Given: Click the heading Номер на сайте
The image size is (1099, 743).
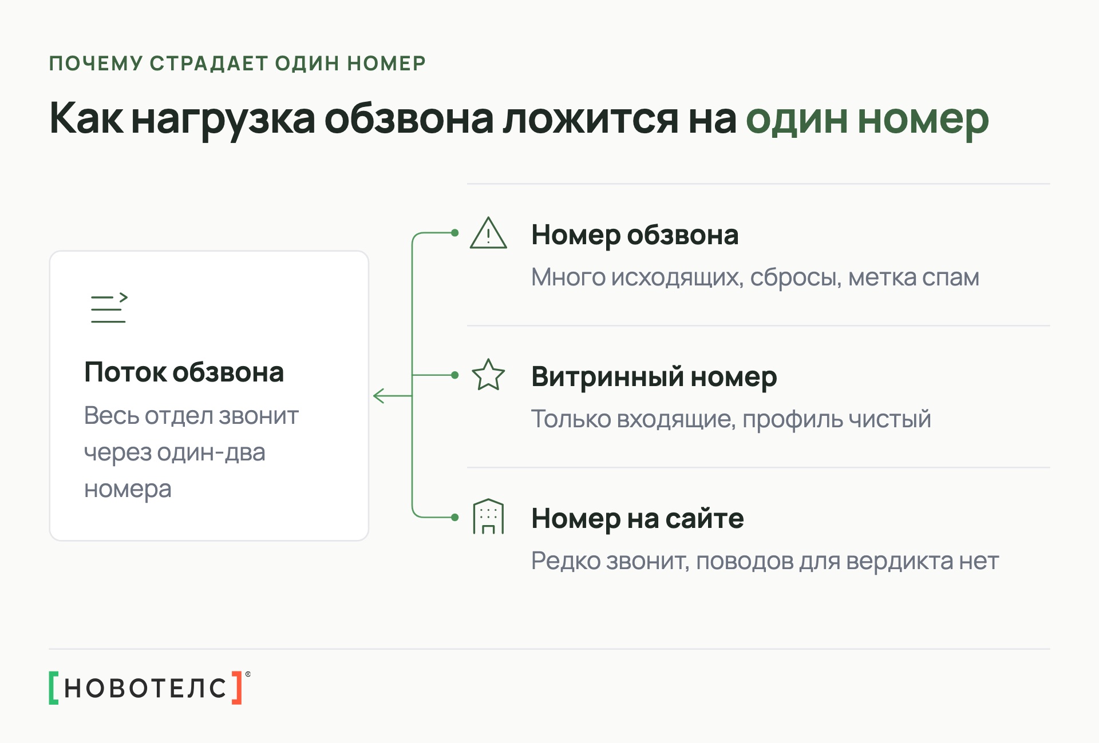Looking at the screenshot, I should pos(637,519).
